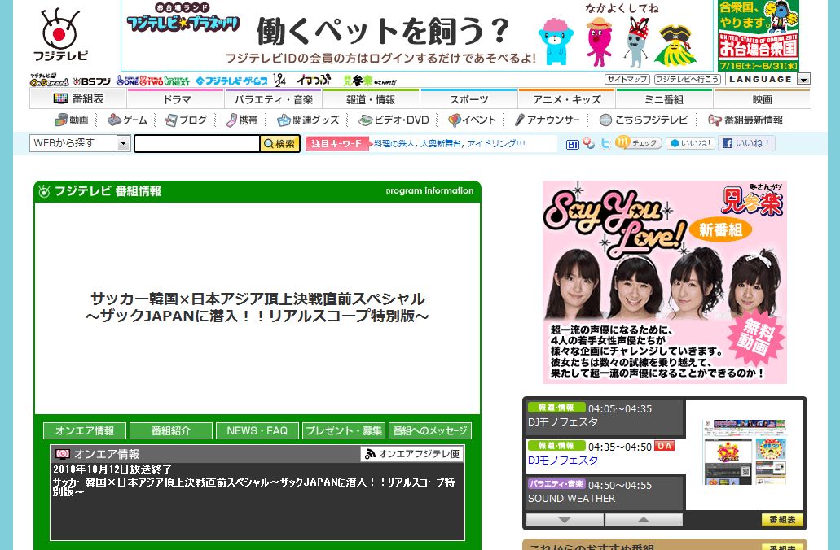Click the GREE いいね! button
This screenshot has height=550, width=840.
(x=691, y=143)
